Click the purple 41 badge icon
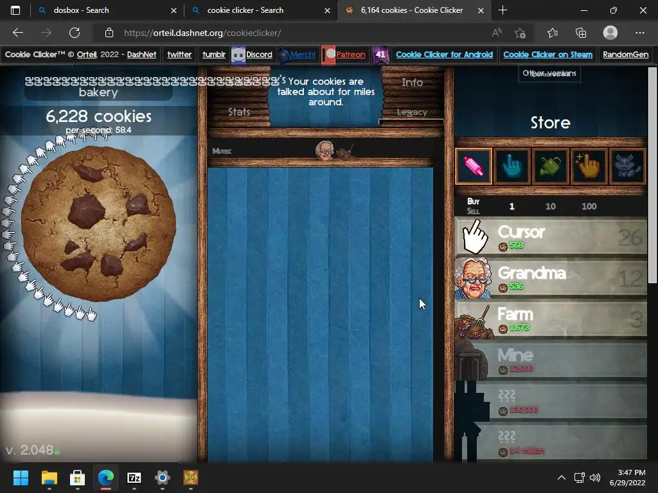The image size is (658, 493). pos(380,55)
